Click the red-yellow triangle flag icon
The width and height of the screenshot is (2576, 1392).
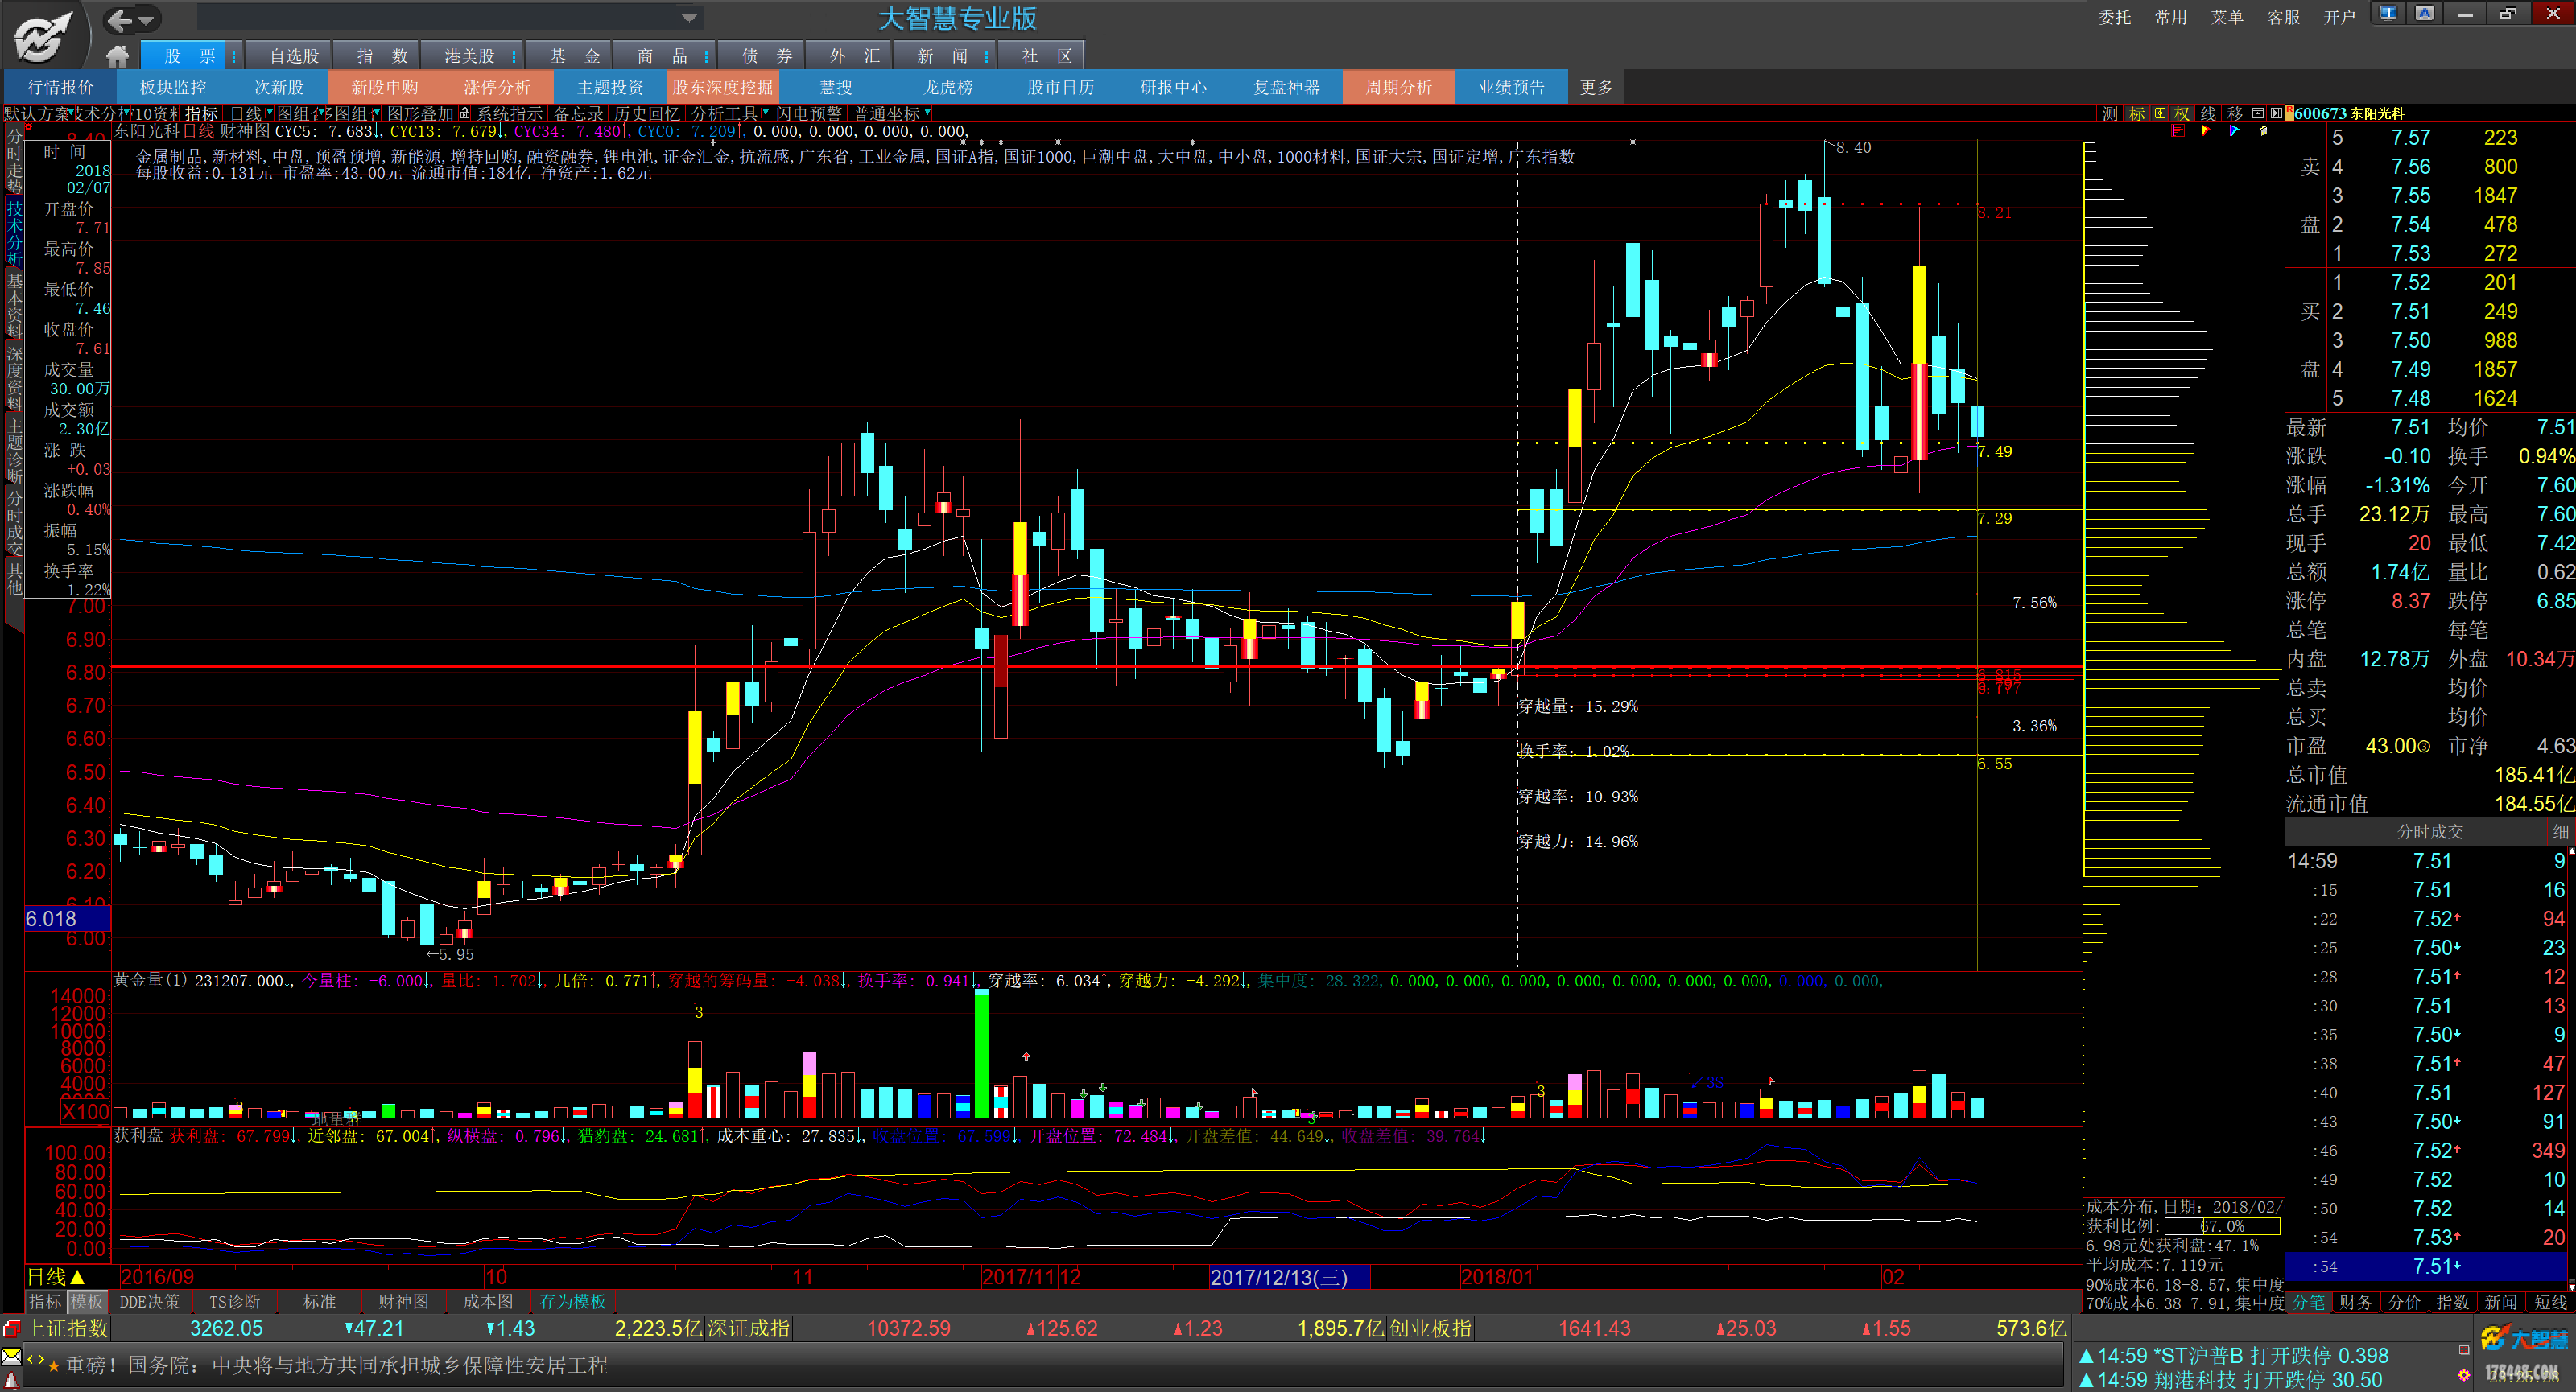click(x=2206, y=131)
